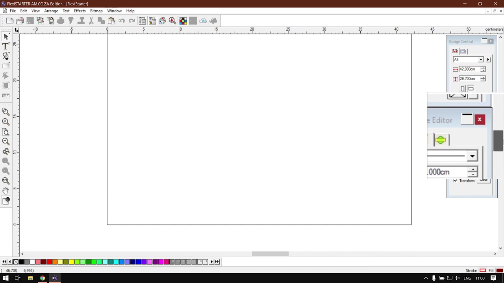Screen dimensions: 504x283
Task: Open Chrome from the taskbar
Action: [x=43, y=278]
